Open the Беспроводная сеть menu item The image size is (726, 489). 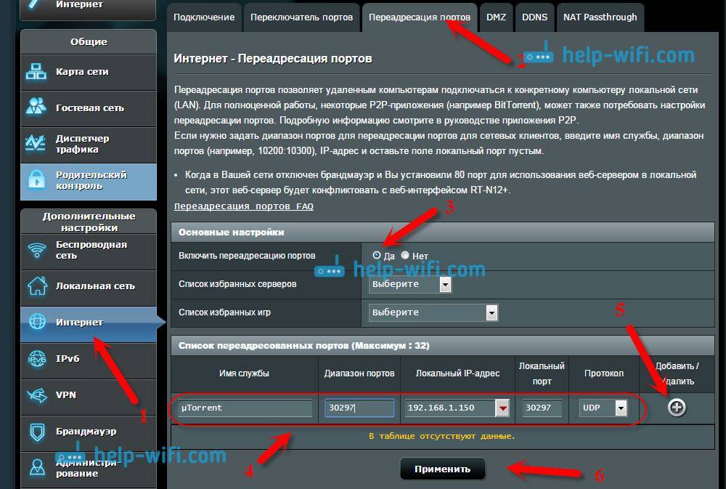[x=89, y=251]
